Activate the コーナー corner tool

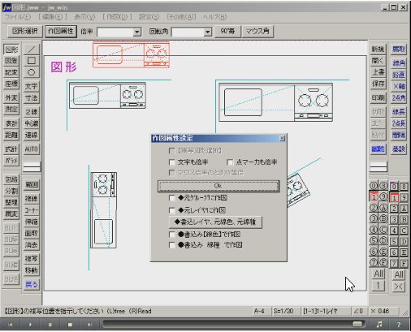tap(32, 210)
